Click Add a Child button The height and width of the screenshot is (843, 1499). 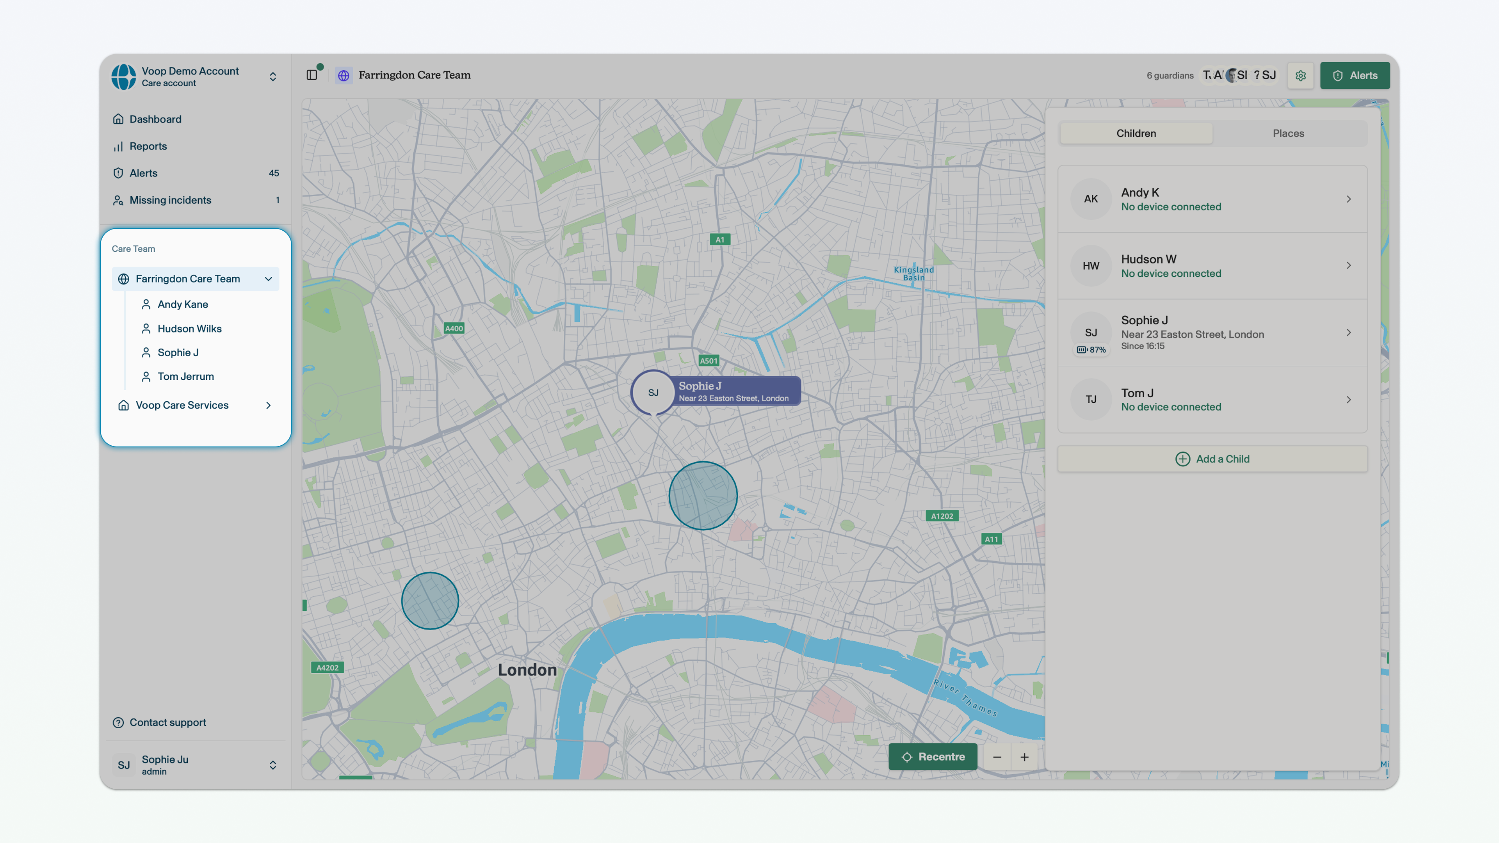(x=1212, y=459)
